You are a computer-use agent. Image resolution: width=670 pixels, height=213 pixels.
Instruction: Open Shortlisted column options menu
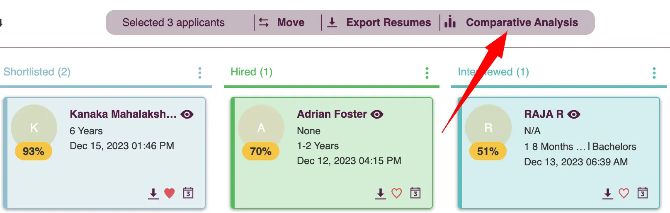click(x=200, y=73)
